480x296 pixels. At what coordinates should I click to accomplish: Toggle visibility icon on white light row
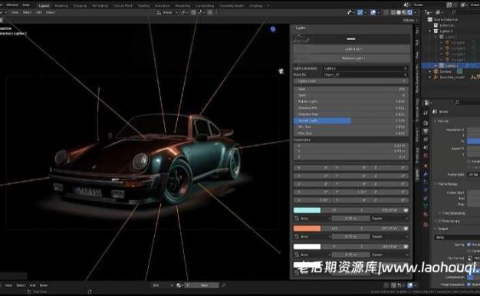pyautogui.click(x=406, y=246)
